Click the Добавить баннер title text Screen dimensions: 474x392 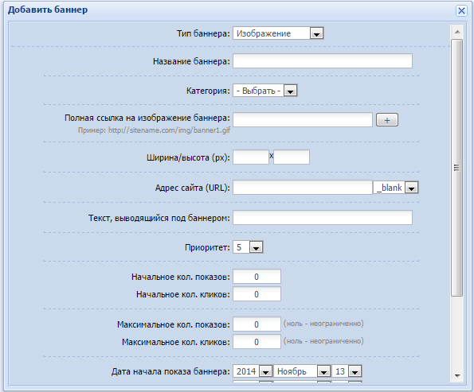point(48,10)
